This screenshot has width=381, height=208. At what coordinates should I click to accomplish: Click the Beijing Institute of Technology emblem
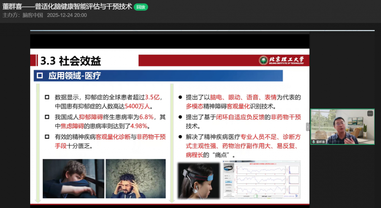tap(263, 60)
